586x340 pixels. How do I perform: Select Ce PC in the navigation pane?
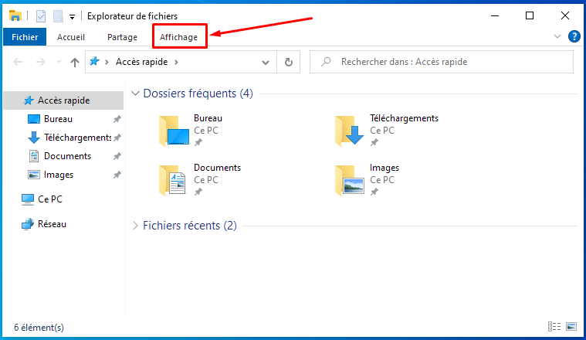click(x=50, y=199)
